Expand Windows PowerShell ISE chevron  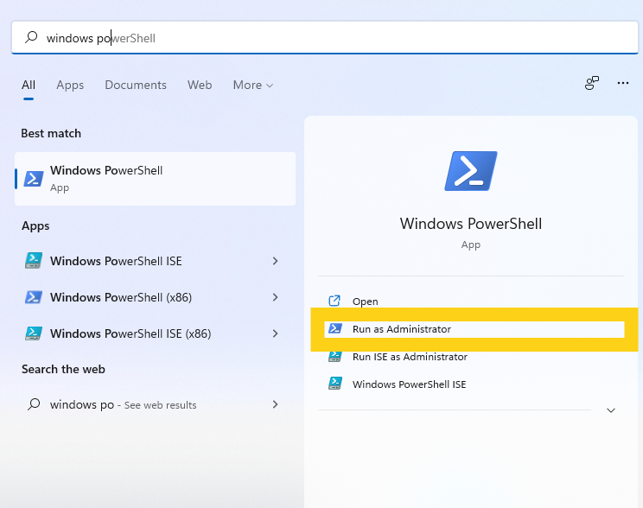click(275, 261)
